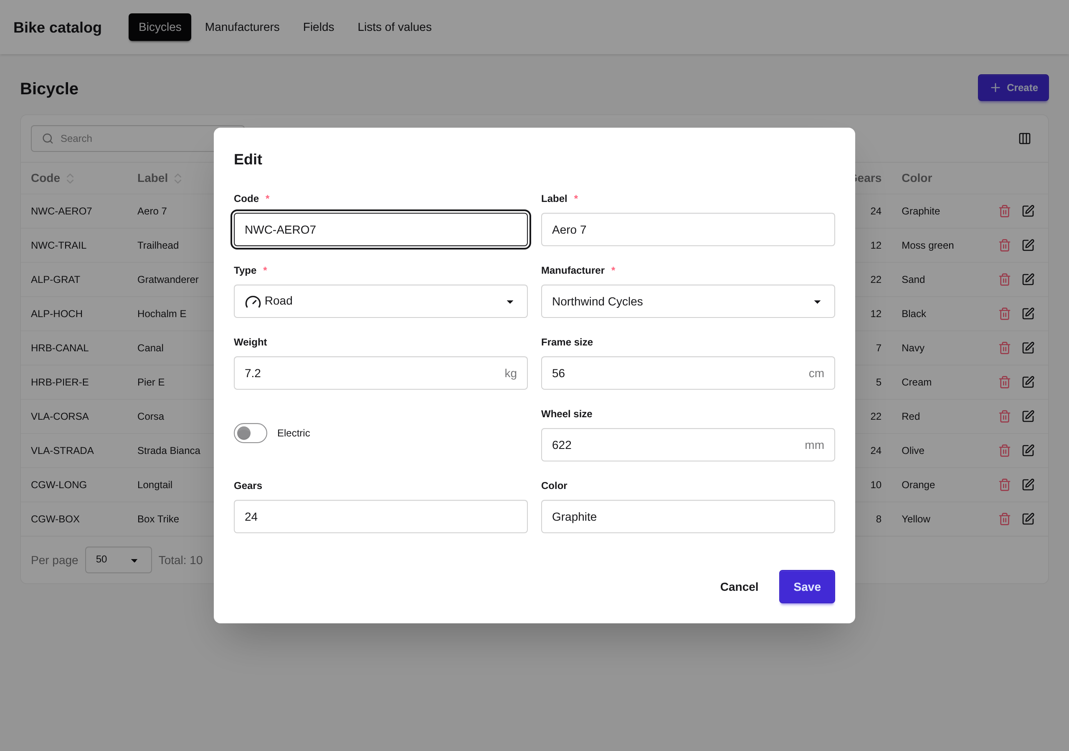1069x751 pixels.
Task: Click the Gratwanderer label cell
Action: tap(167, 280)
